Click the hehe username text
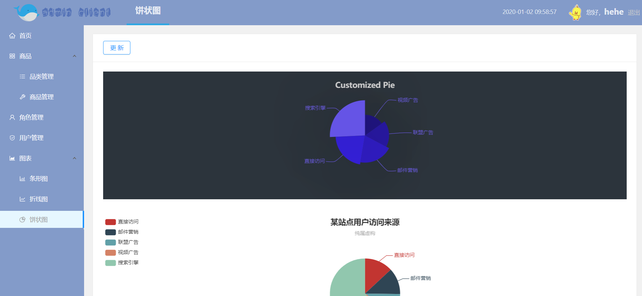Viewport: 642px width, 296px height. [614, 12]
